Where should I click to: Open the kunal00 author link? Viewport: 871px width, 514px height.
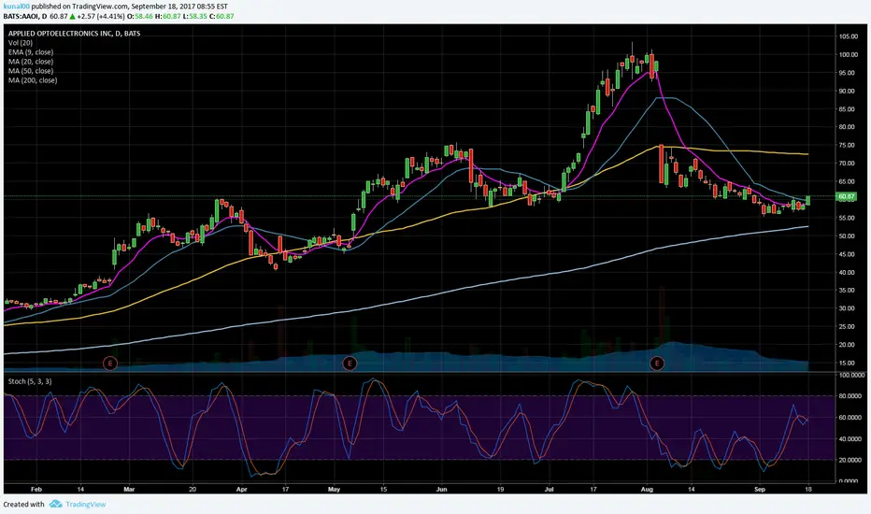[16, 7]
